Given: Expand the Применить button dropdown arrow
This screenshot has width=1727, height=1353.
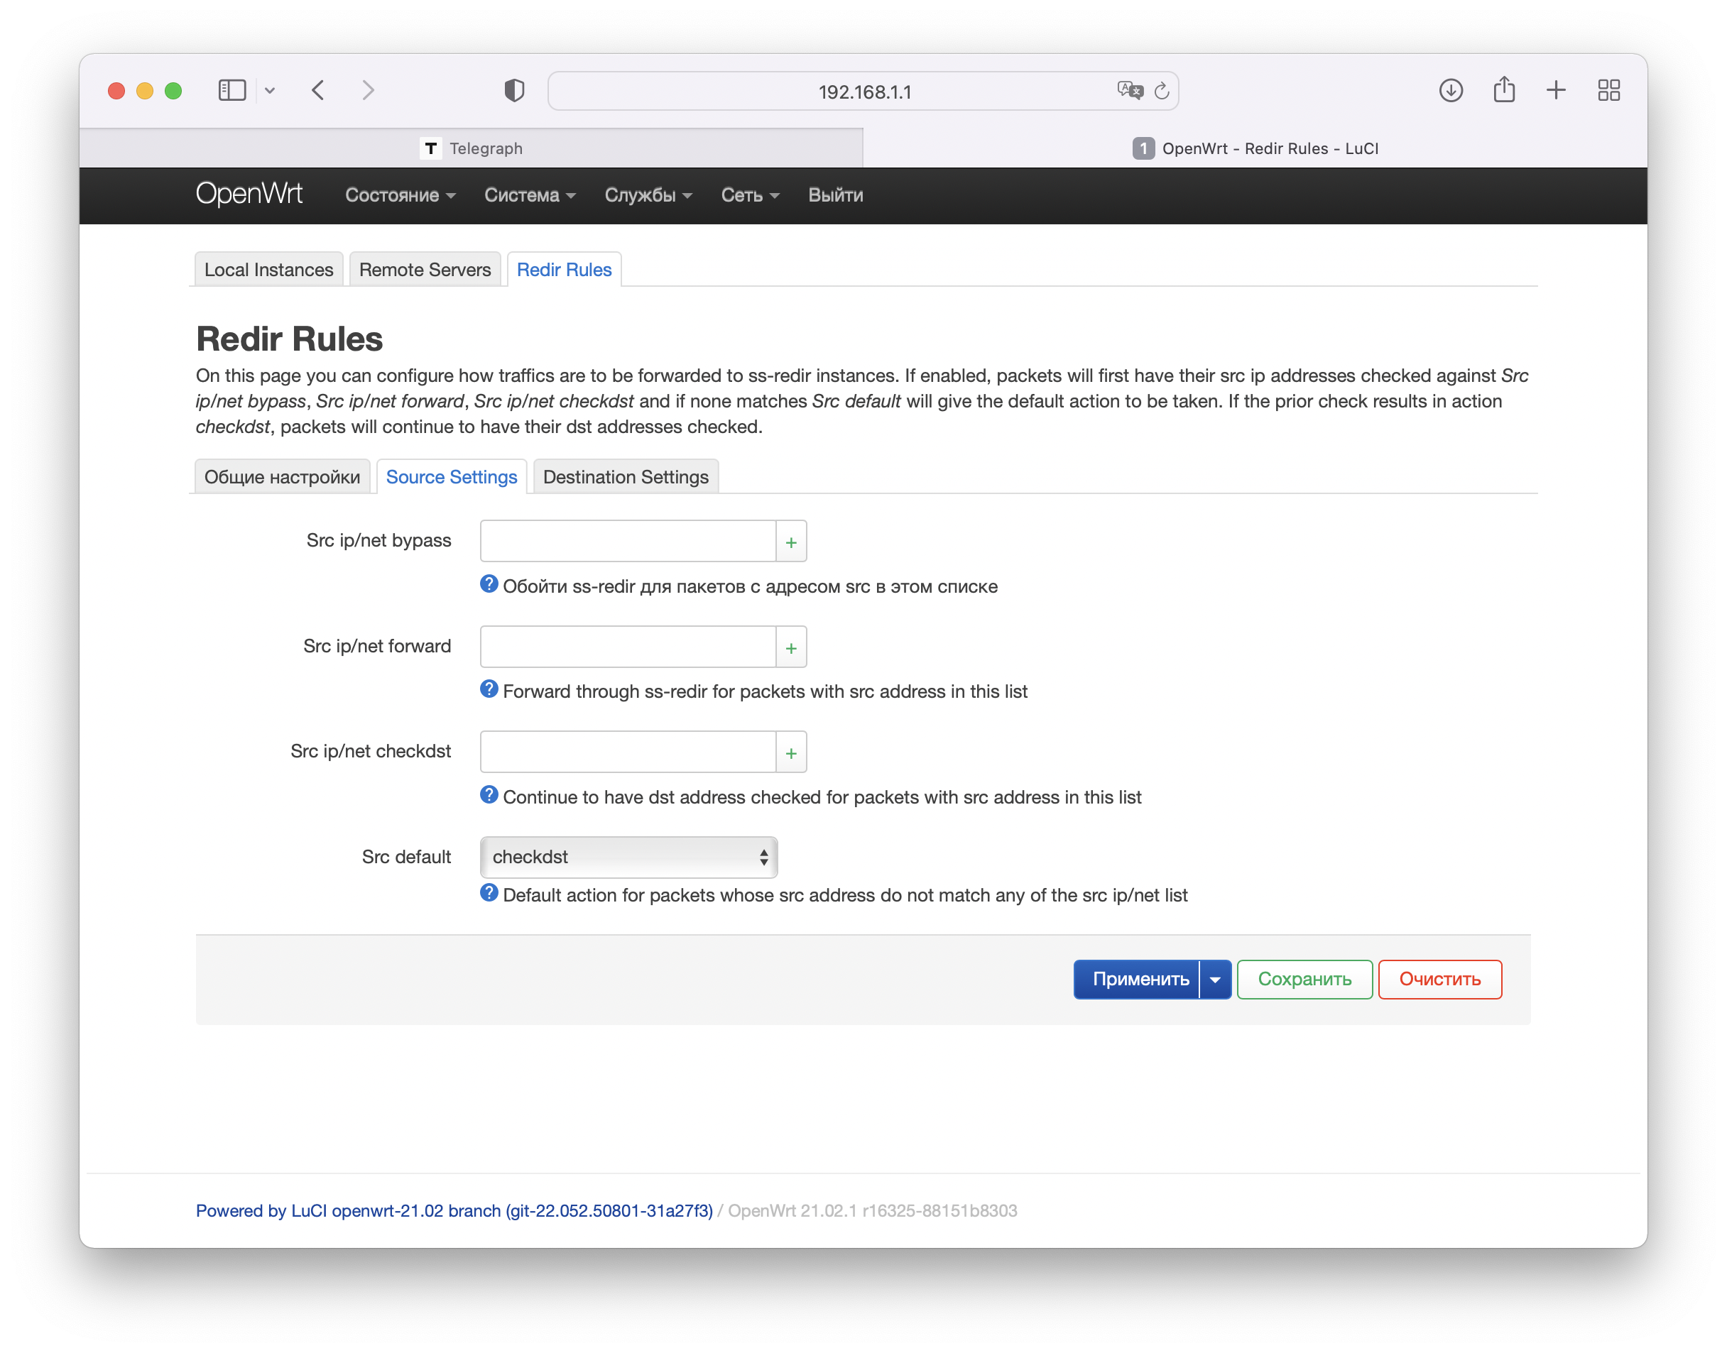Looking at the screenshot, I should pos(1215,980).
